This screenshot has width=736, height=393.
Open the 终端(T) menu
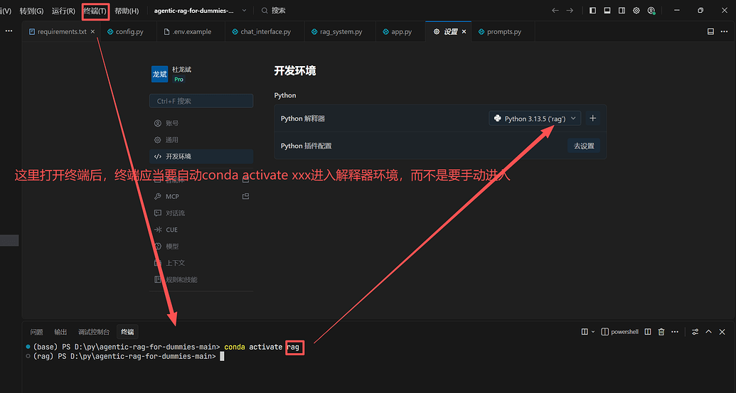(95, 11)
